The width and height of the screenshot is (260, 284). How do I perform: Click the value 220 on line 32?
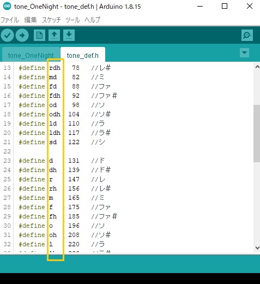(x=74, y=244)
